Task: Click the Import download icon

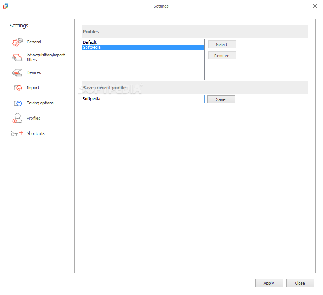Action: pos(18,88)
